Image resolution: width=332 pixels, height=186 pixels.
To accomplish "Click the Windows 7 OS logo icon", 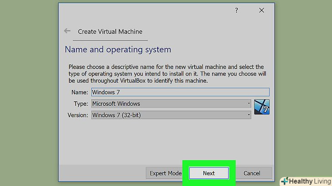I will pos(262,106).
